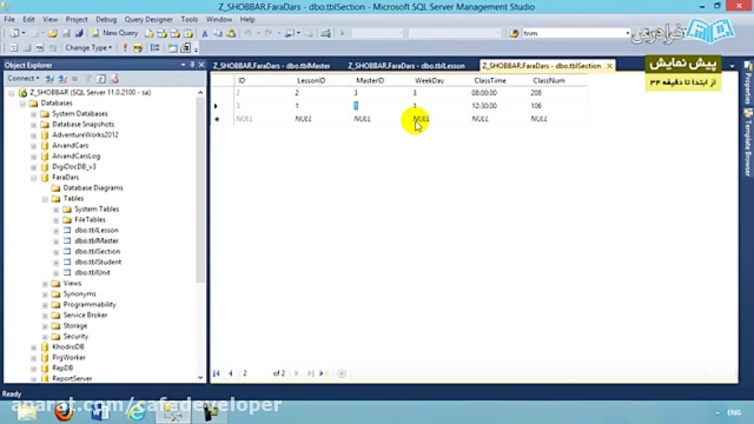Click the Connect Object Explorer icon

pyautogui.click(x=49, y=79)
